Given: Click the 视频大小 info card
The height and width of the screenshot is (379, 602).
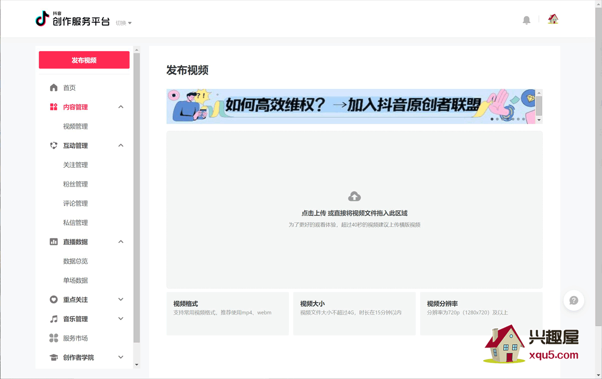Looking at the screenshot, I should coord(354,314).
